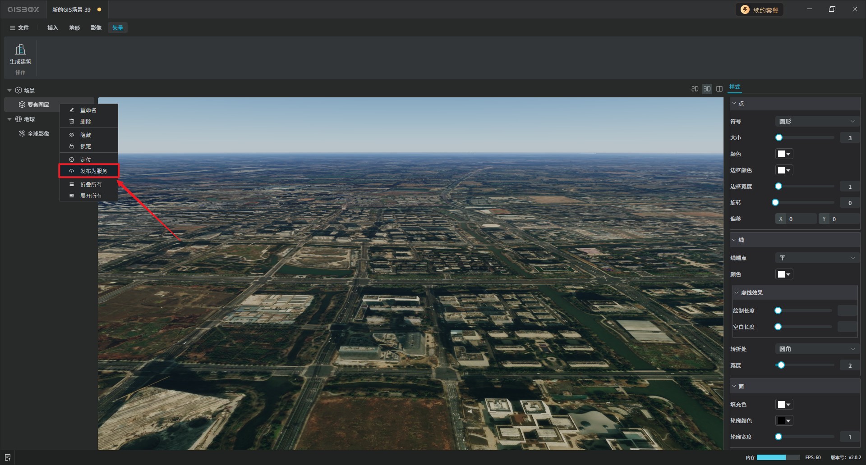Switch to 3D view mode
The image size is (866, 465).
point(707,89)
